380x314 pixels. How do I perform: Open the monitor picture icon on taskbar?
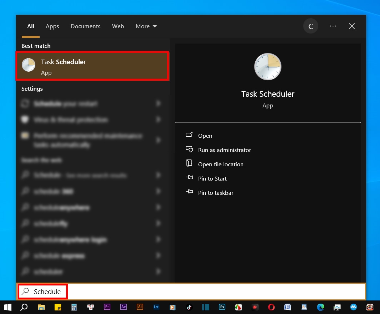coord(337,307)
